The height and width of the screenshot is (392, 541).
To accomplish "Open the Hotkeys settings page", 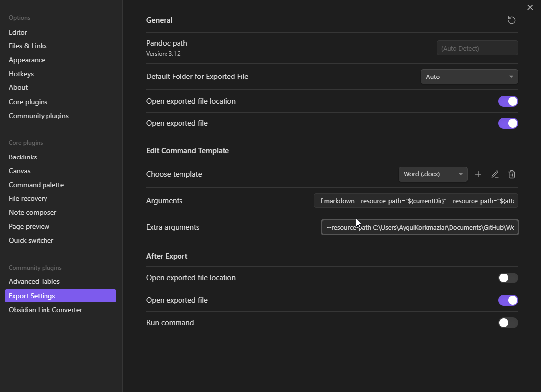I will [x=21, y=74].
